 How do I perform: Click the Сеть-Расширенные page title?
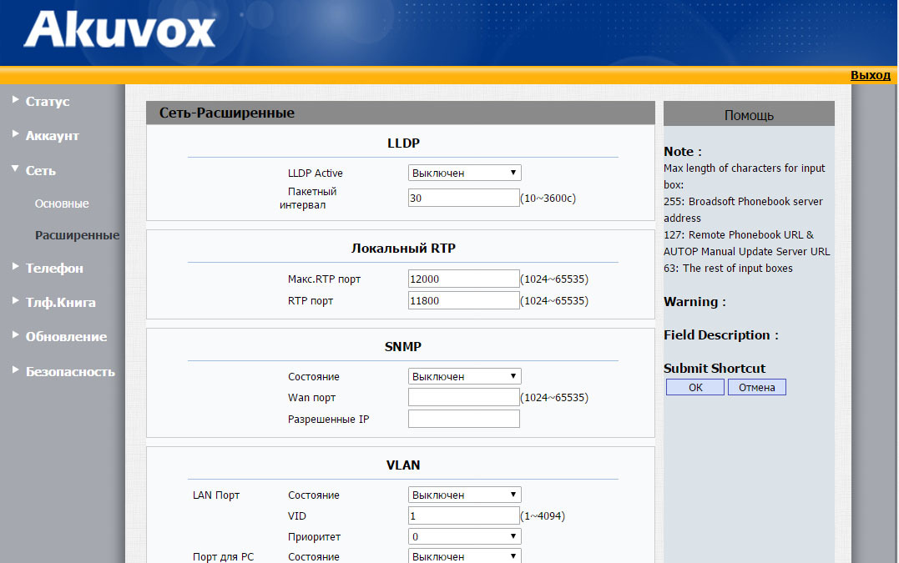click(x=227, y=113)
